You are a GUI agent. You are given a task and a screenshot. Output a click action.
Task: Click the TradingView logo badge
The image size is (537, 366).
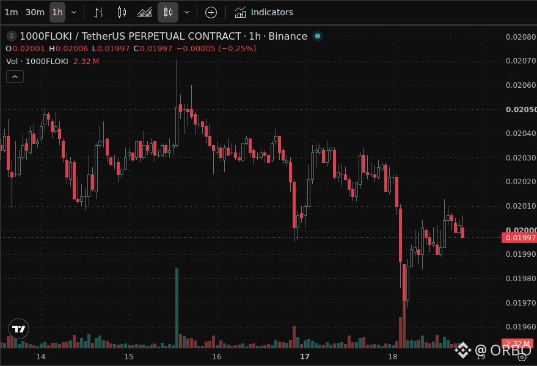pos(18,329)
